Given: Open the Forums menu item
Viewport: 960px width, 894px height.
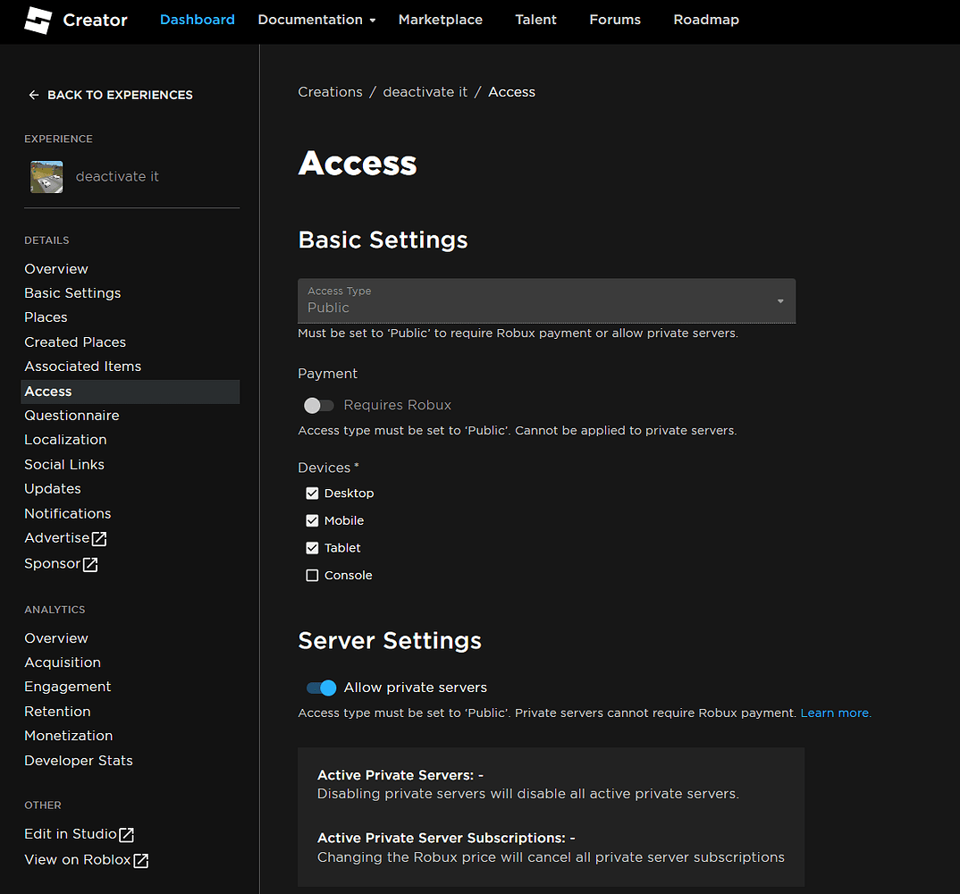Looking at the screenshot, I should pyautogui.click(x=614, y=18).
